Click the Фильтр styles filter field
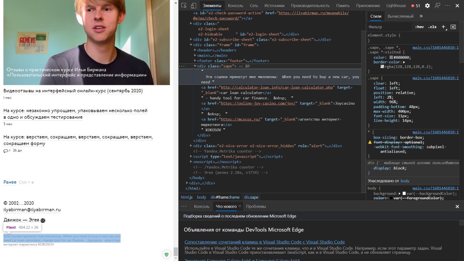Viewport: 464px width, 261px height. point(389,27)
